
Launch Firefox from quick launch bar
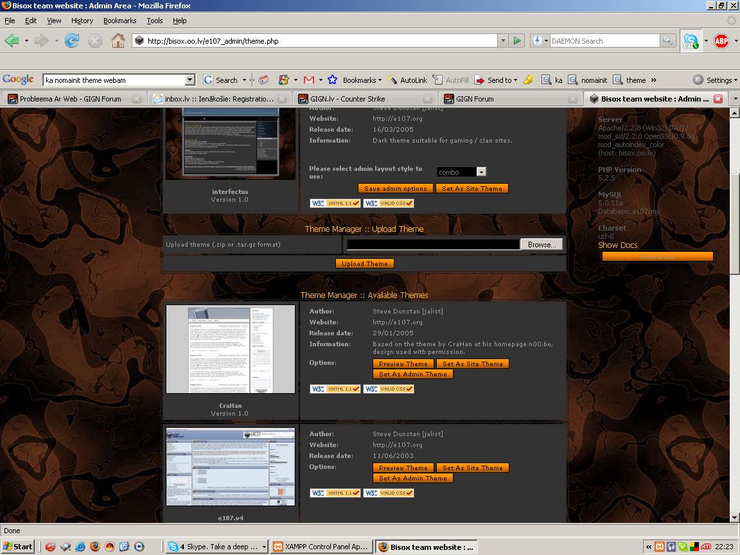click(x=95, y=547)
